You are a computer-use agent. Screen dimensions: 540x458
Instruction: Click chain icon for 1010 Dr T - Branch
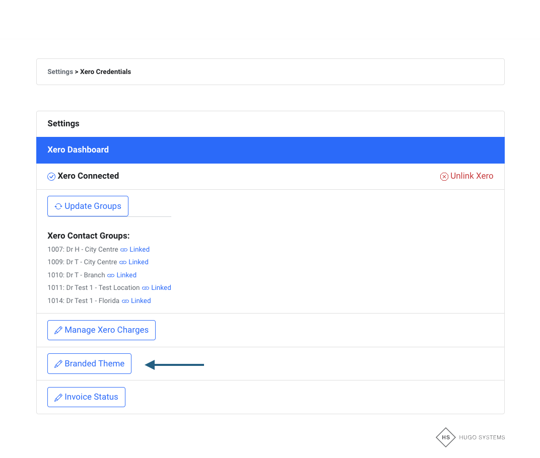tap(111, 275)
